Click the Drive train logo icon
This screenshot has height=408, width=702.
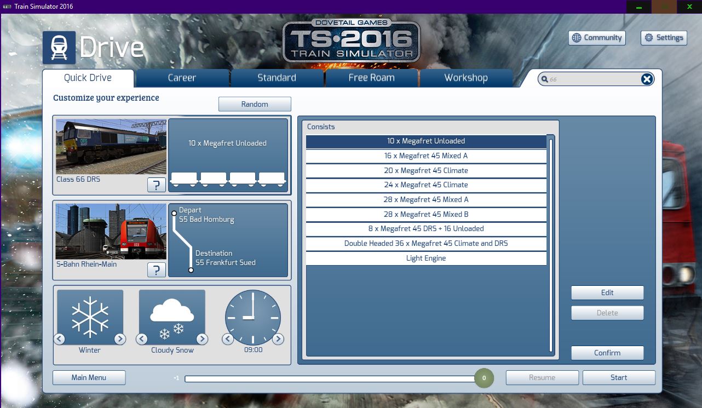(x=59, y=48)
